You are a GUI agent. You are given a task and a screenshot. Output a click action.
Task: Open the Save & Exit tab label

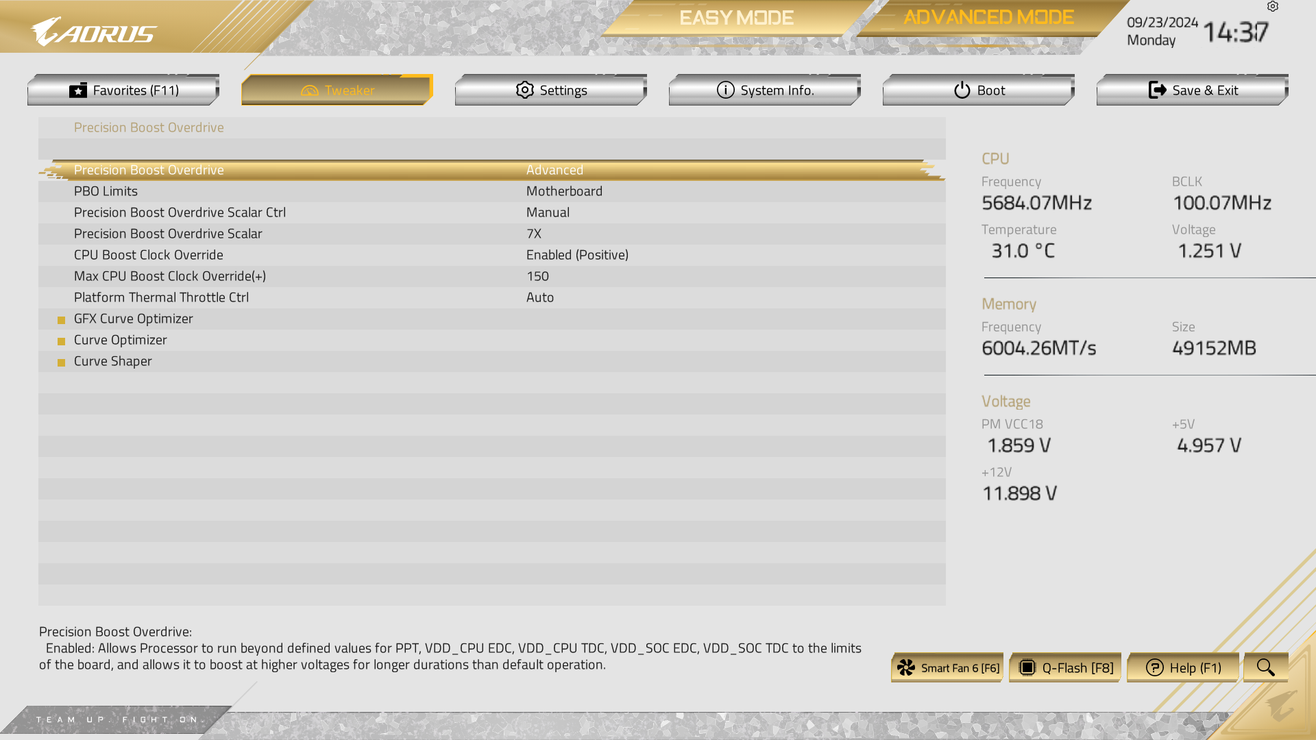pyautogui.click(x=1205, y=90)
